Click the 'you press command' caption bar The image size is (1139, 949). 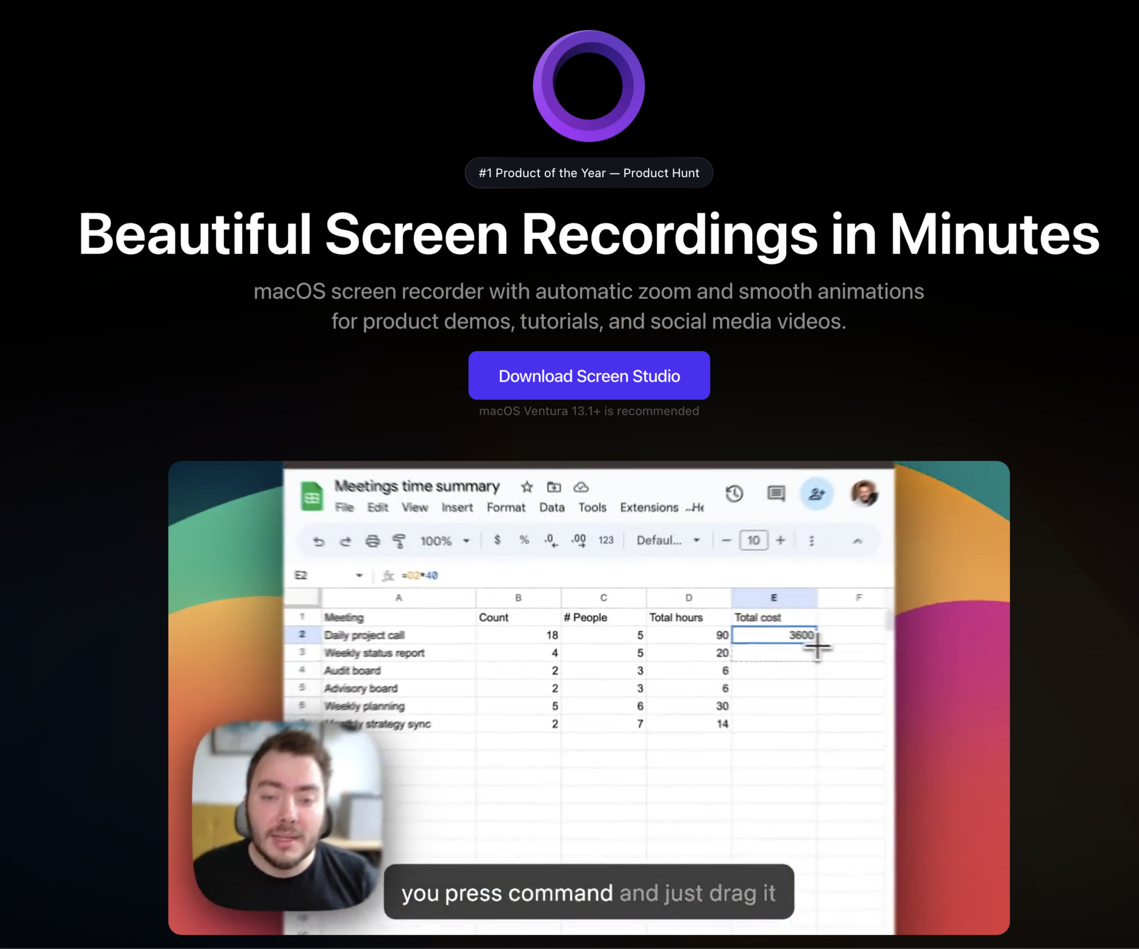(588, 892)
